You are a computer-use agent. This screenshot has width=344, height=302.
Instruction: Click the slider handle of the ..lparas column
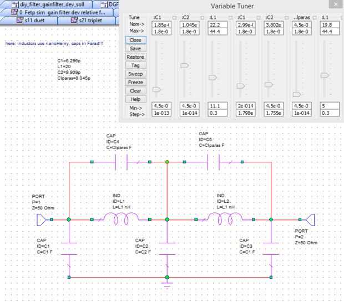pos(297,94)
